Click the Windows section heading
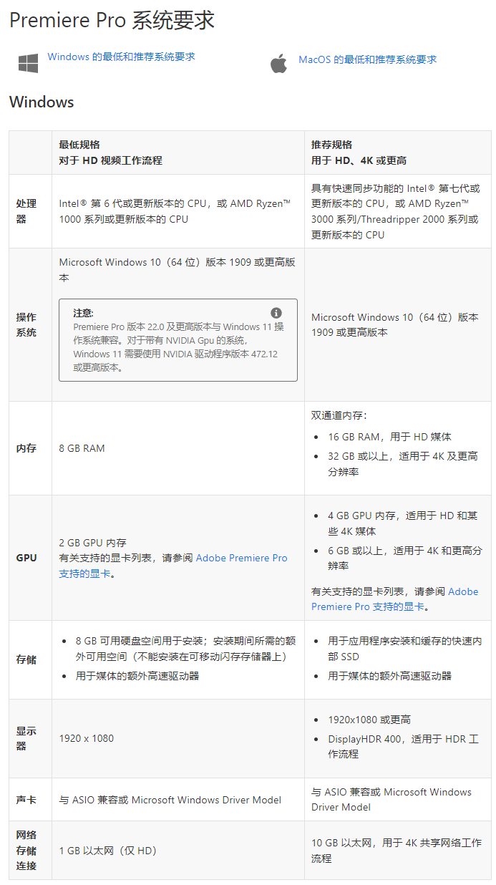 pyautogui.click(x=42, y=102)
